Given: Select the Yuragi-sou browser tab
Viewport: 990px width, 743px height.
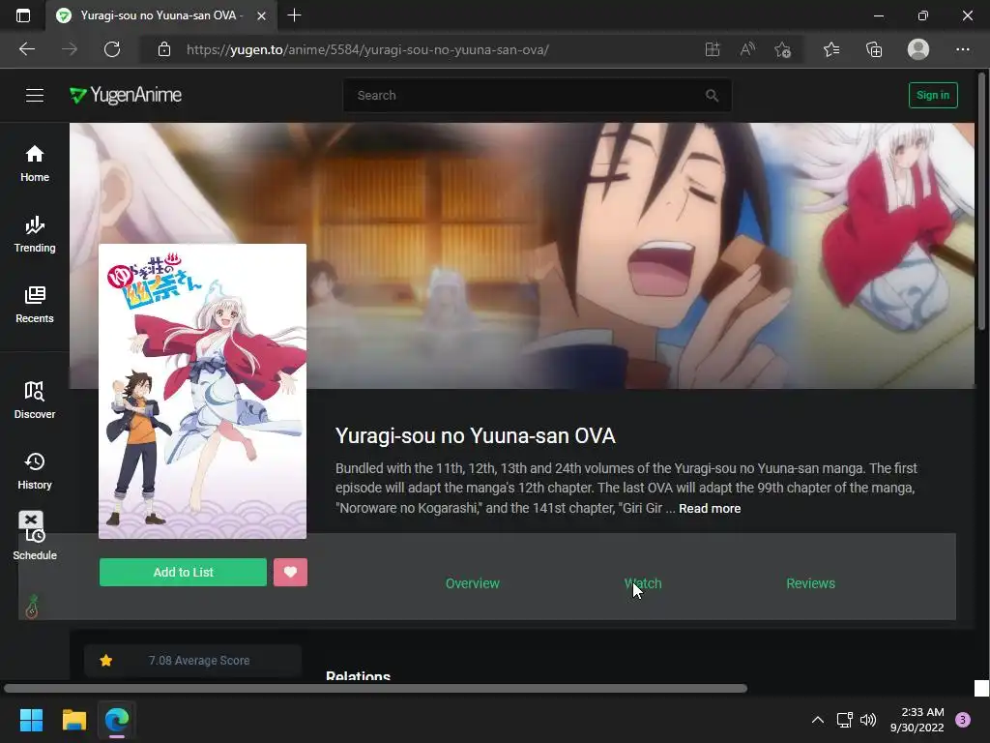Looking at the screenshot, I should pos(160,15).
